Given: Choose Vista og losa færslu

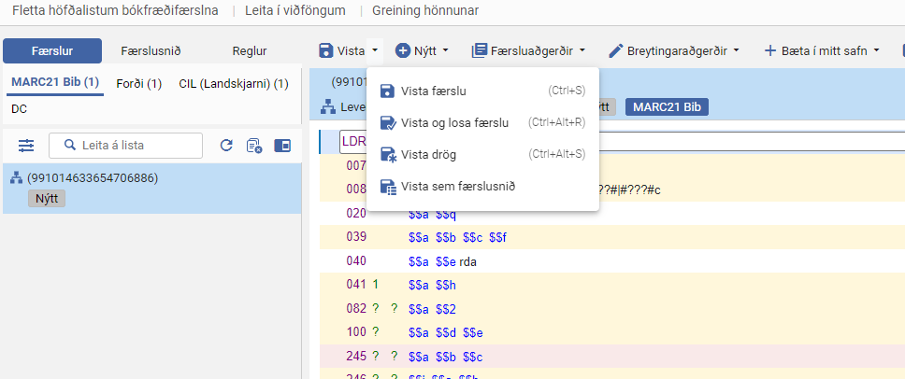Looking at the screenshot, I should coord(482,122).
